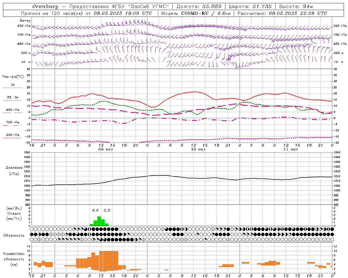Select the right-side 850 гПа wind level label

click(x=340, y=44)
